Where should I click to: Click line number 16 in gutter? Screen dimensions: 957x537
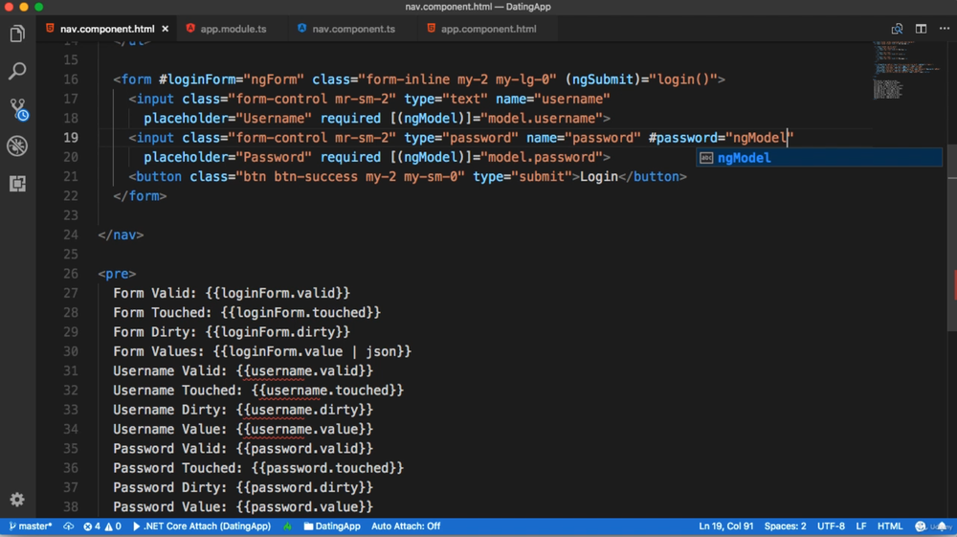point(71,79)
